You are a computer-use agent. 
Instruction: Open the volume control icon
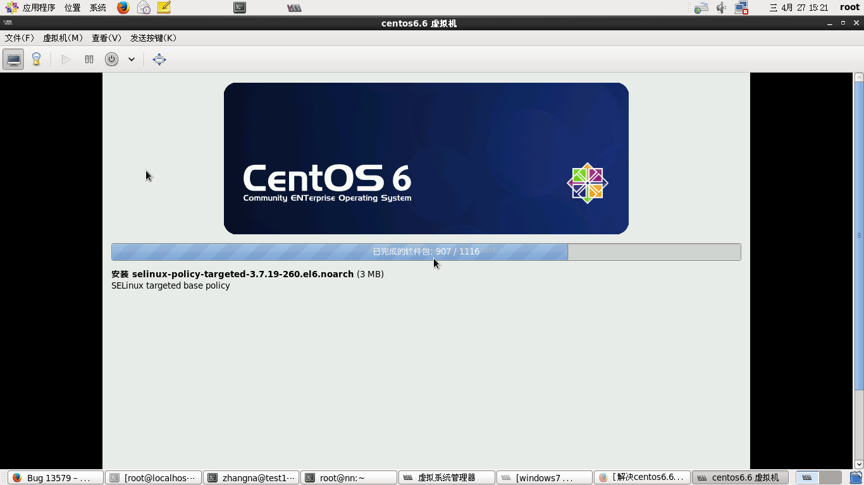coord(721,8)
